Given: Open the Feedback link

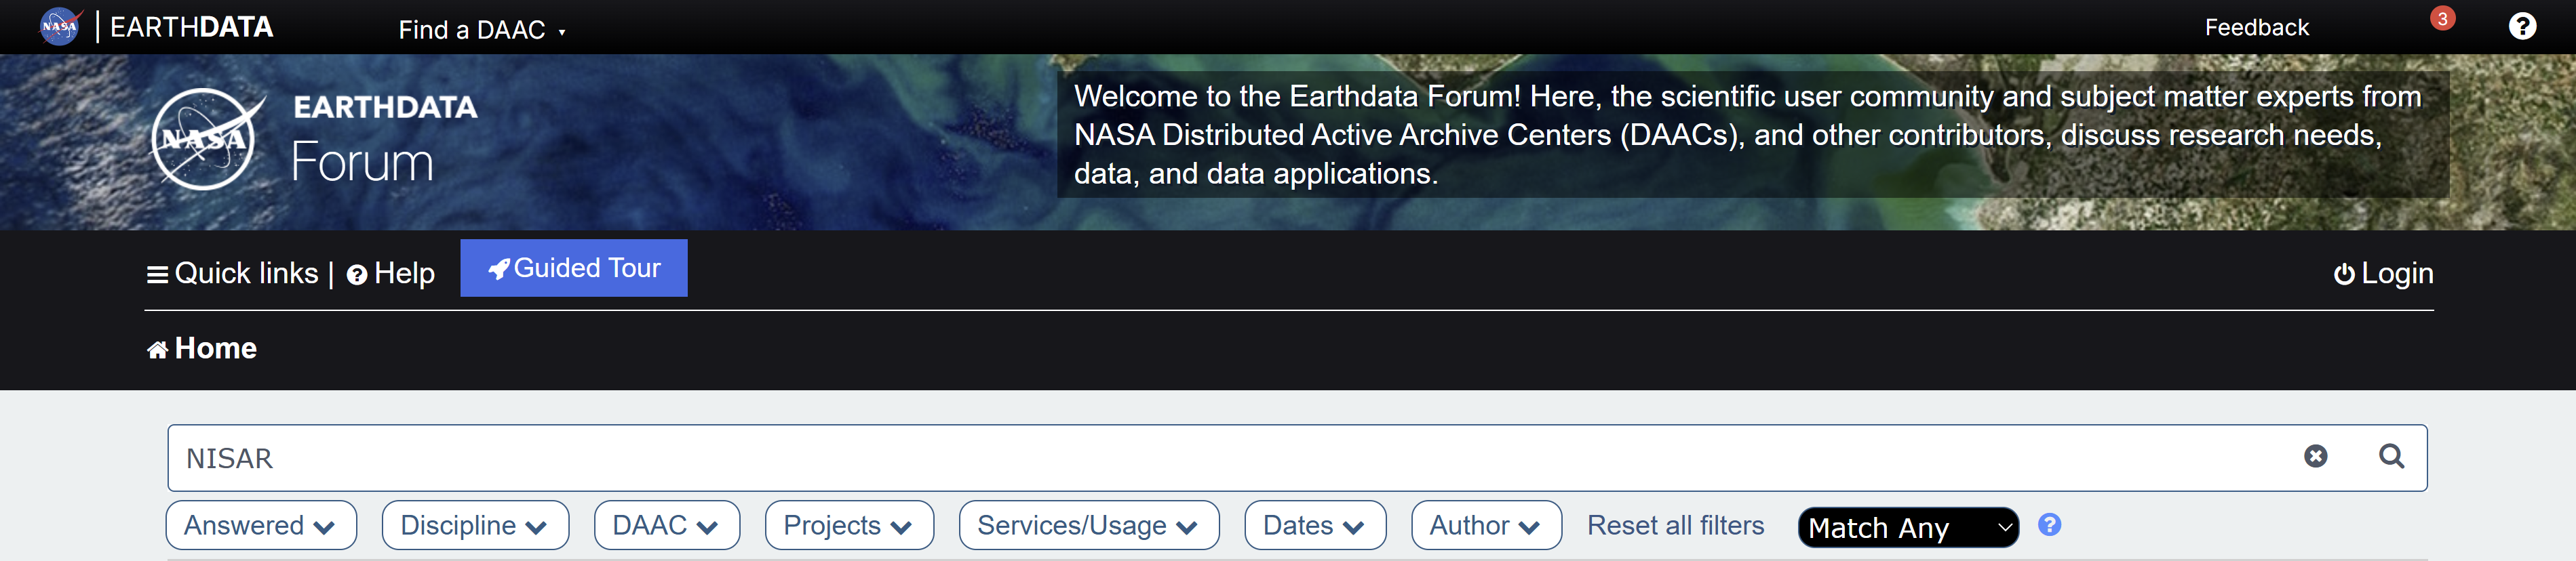Looking at the screenshot, I should pos(2256,28).
